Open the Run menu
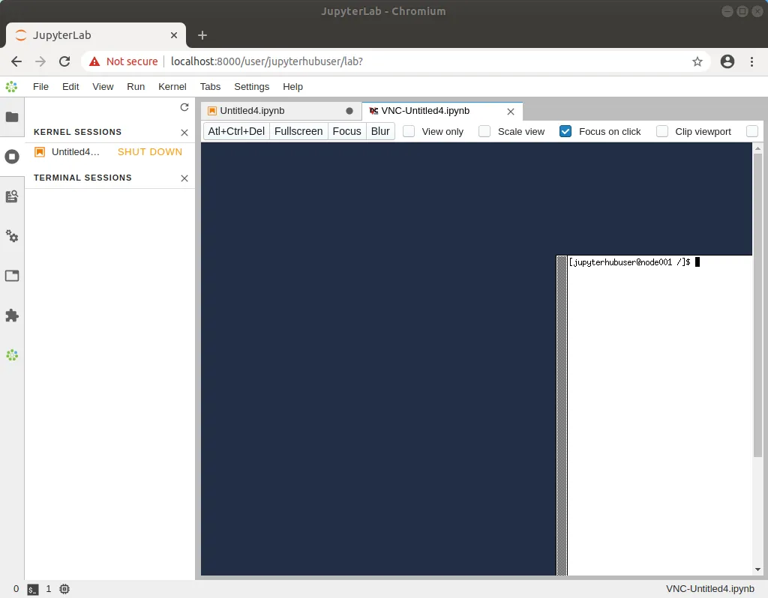This screenshot has height=598, width=768. coord(136,87)
